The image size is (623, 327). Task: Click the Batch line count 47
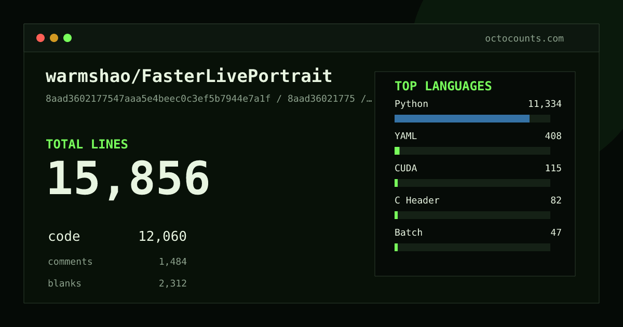[x=556, y=233]
